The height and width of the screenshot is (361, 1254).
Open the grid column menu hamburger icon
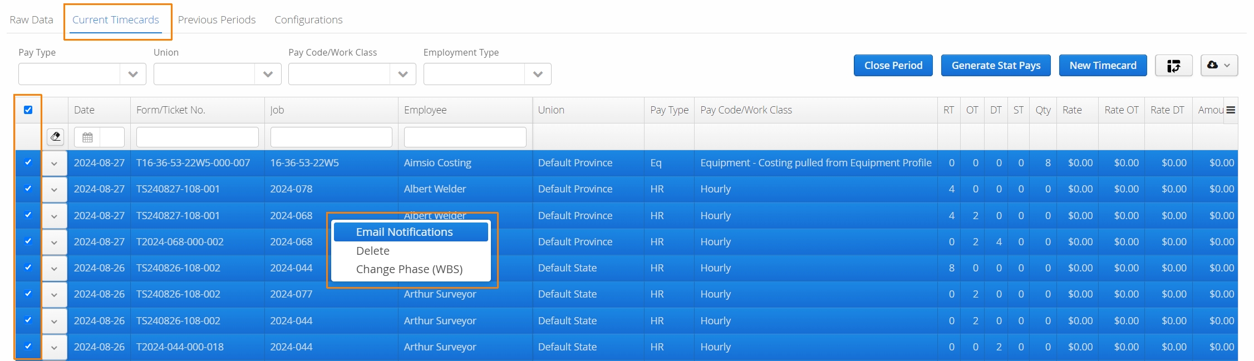pyautogui.click(x=1231, y=110)
